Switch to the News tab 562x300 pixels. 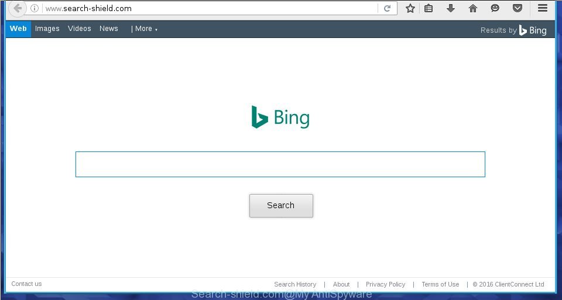[x=109, y=29]
